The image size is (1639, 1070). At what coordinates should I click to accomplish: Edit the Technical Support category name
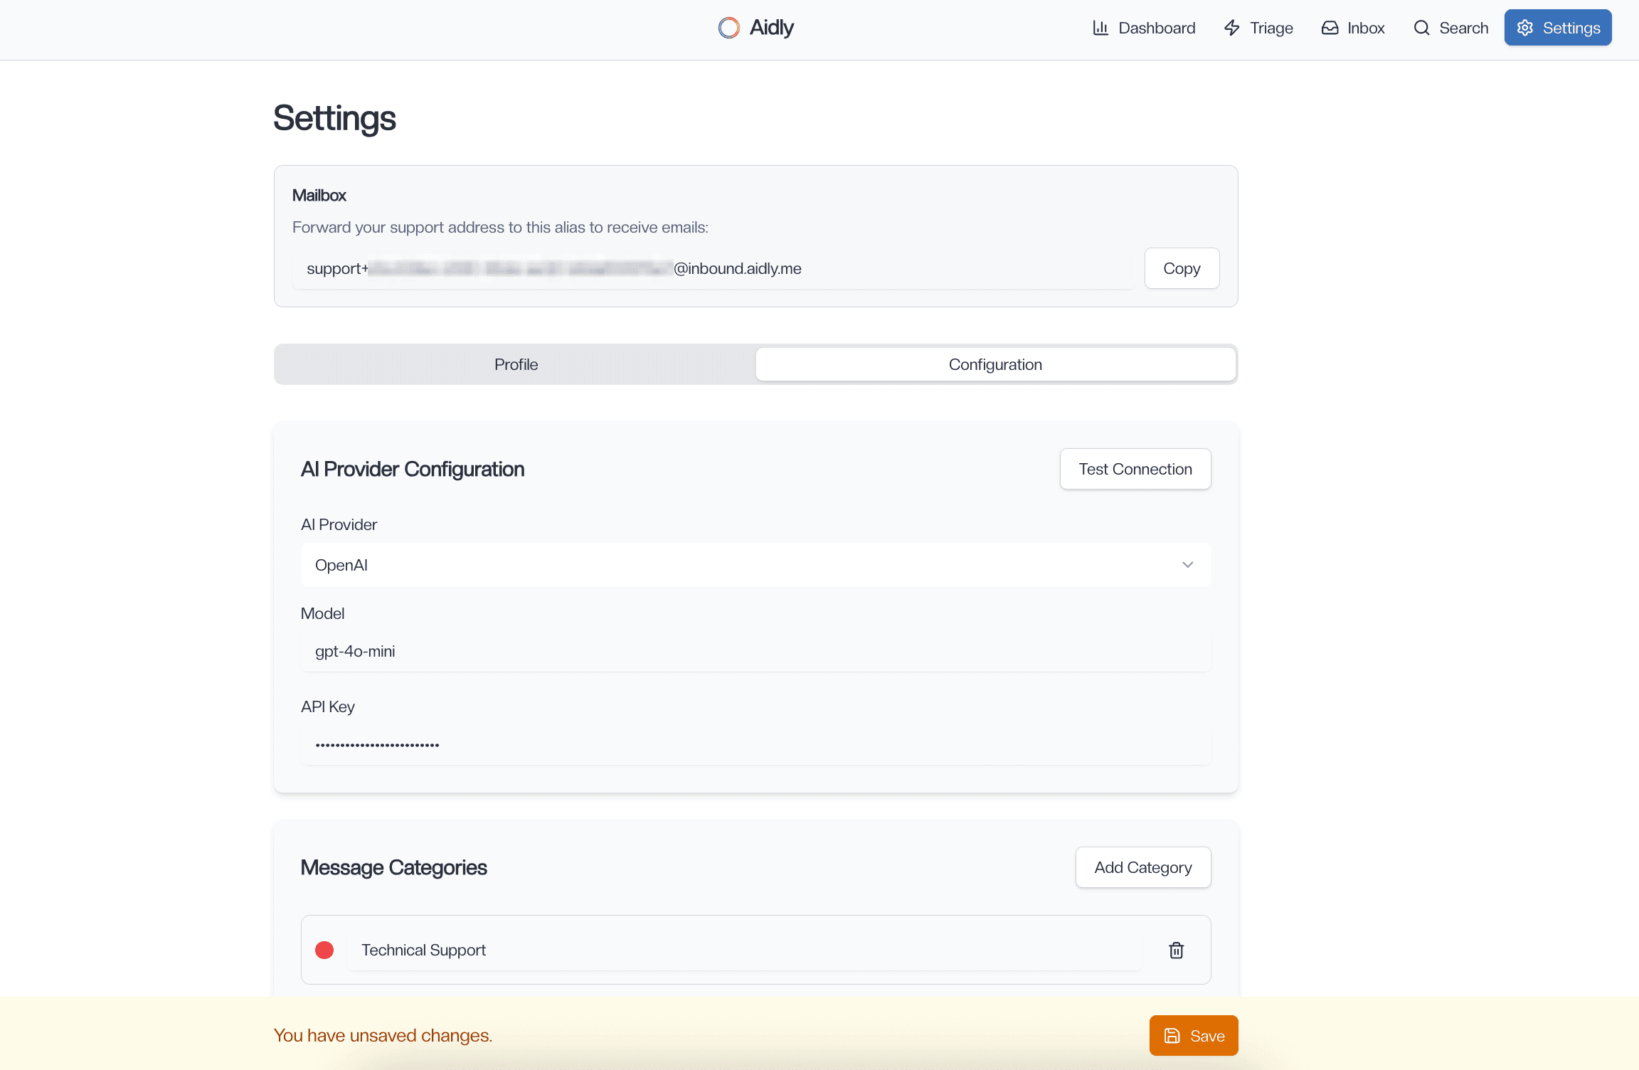point(743,950)
